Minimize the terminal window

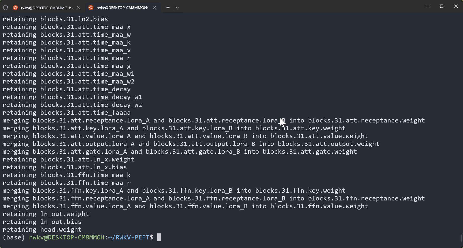tap(427, 6)
